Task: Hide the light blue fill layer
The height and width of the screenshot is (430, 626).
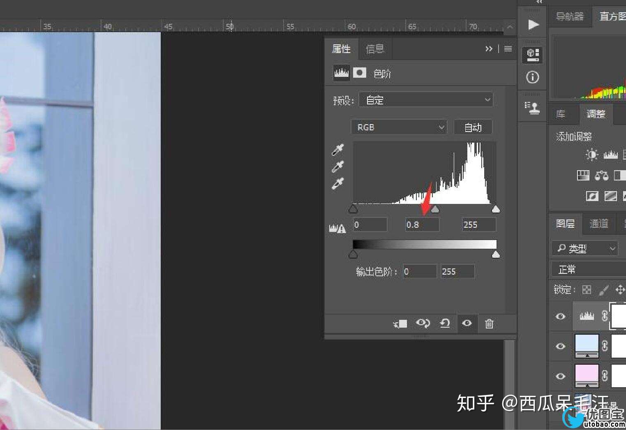Action: coord(561,346)
